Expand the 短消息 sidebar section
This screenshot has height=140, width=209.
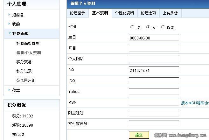click(x=18, y=15)
